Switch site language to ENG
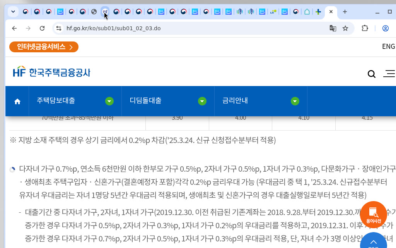 pos(388,46)
